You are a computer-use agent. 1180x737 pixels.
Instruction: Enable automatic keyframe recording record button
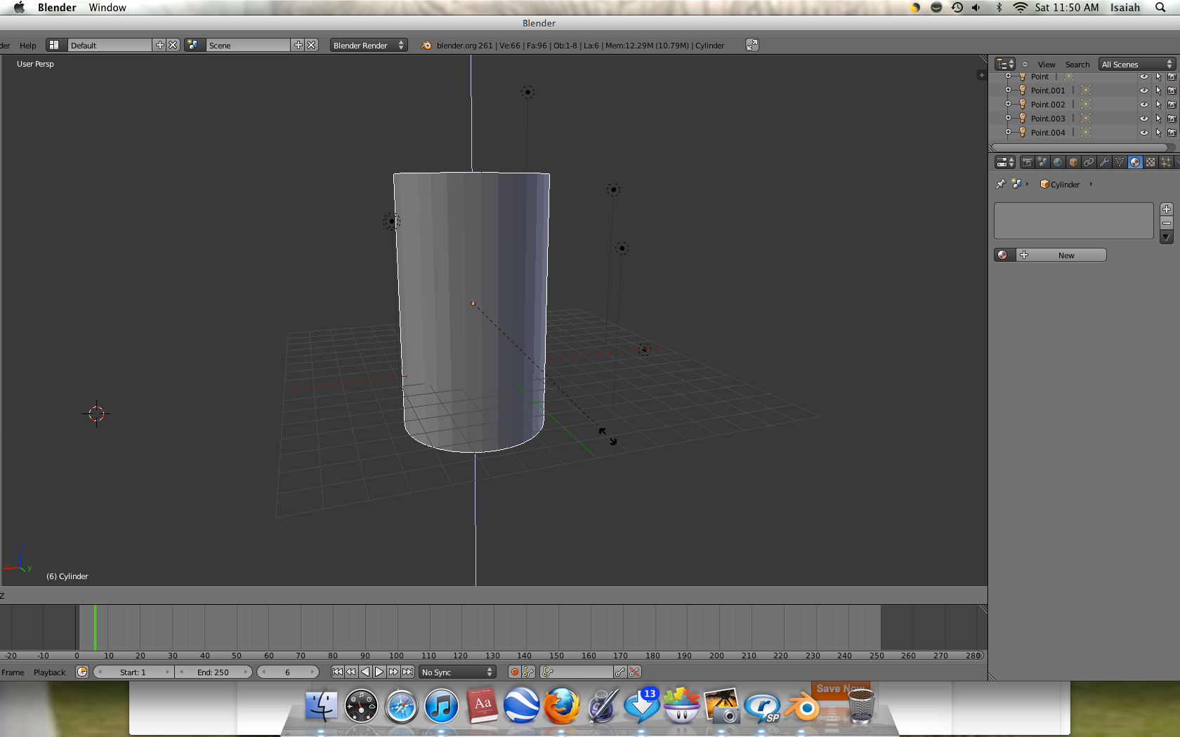click(513, 672)
